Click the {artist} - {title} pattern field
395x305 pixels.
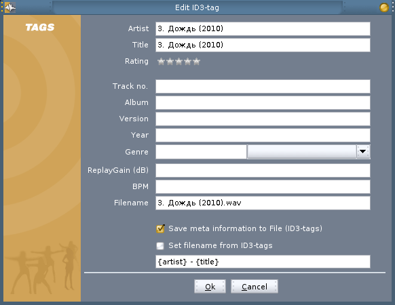[x=263, y=262]
